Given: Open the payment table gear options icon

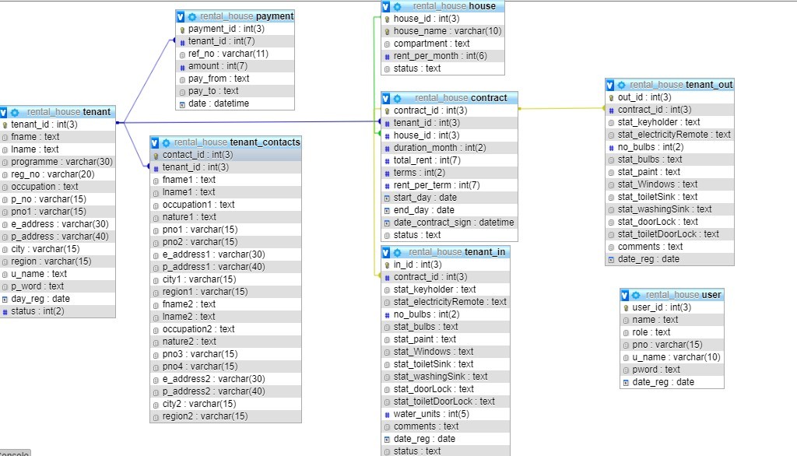Looking at the screenshot, I should coord(192,17).
